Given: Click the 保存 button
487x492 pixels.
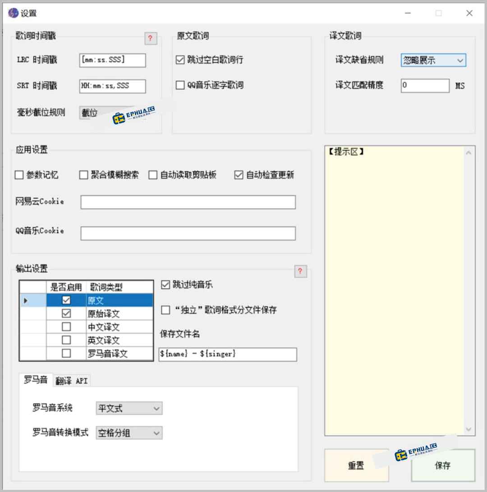Looking at the screenshot, I should (443, 465).
